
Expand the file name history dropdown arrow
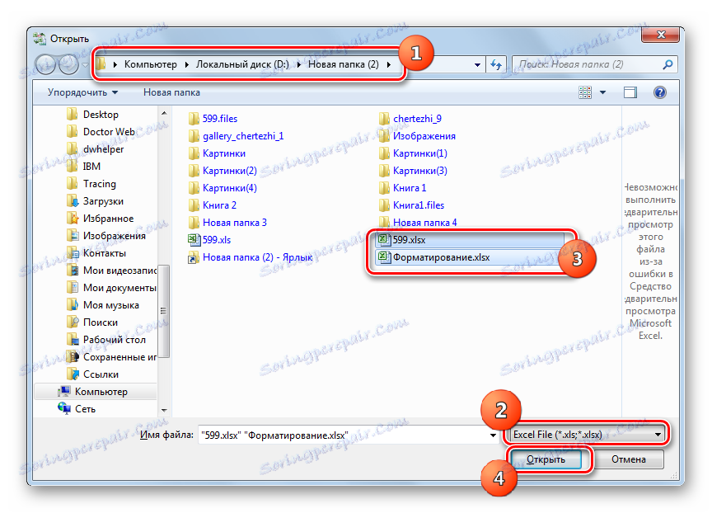tap(493, 435)
